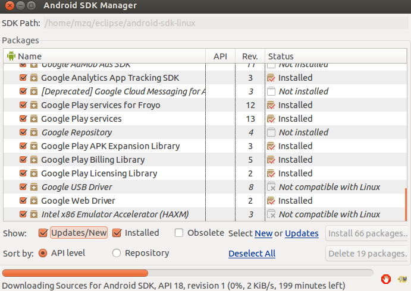Click the installed status icon for Play services for Froyo
This screenshot has height=291, width=411.
pos(271,105)
